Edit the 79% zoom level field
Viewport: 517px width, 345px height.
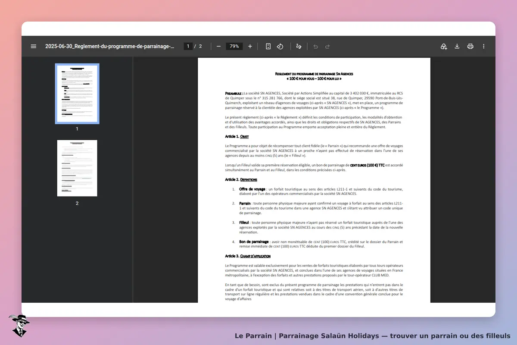[x=234, y=46]
